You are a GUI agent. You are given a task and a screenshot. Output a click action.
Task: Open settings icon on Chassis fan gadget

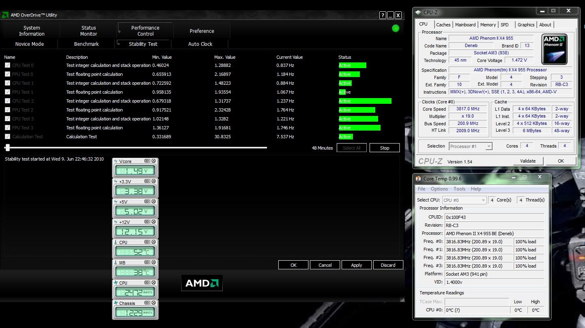[147, 303]
